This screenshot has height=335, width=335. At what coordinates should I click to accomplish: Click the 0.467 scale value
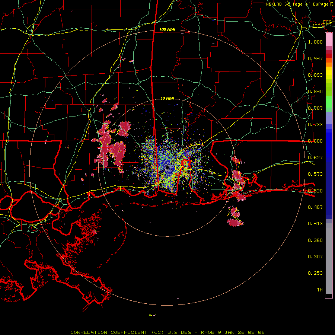pyautogui.click(x=315, y=207)
